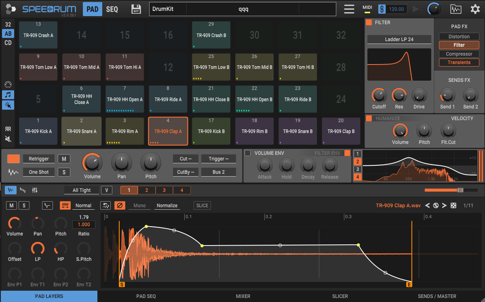485x302 pixels.
Task: Select the waveform layer view icon
Action: click(11, 190)
